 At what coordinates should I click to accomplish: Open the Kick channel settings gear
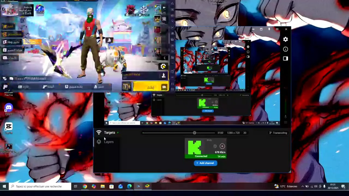pyautogui.click(x=215, y=146)
